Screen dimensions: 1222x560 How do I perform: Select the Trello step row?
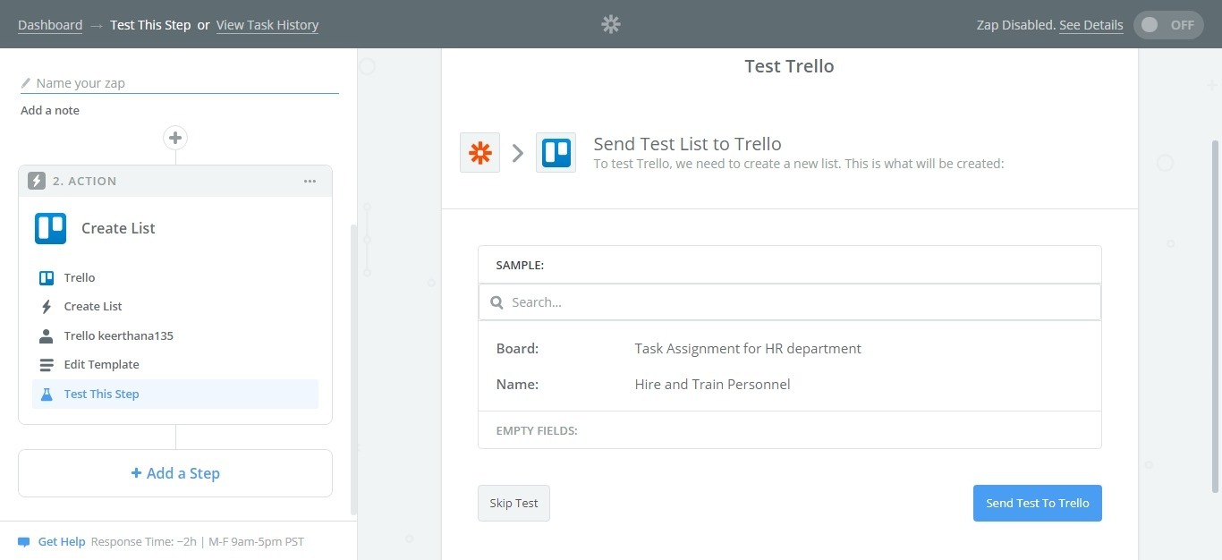coord(175,278)
